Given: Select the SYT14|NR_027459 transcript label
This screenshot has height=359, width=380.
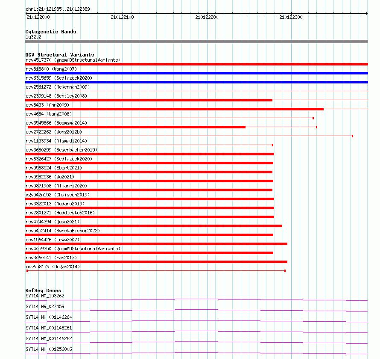Looking at the screenshot, I should tap(45, 306).
